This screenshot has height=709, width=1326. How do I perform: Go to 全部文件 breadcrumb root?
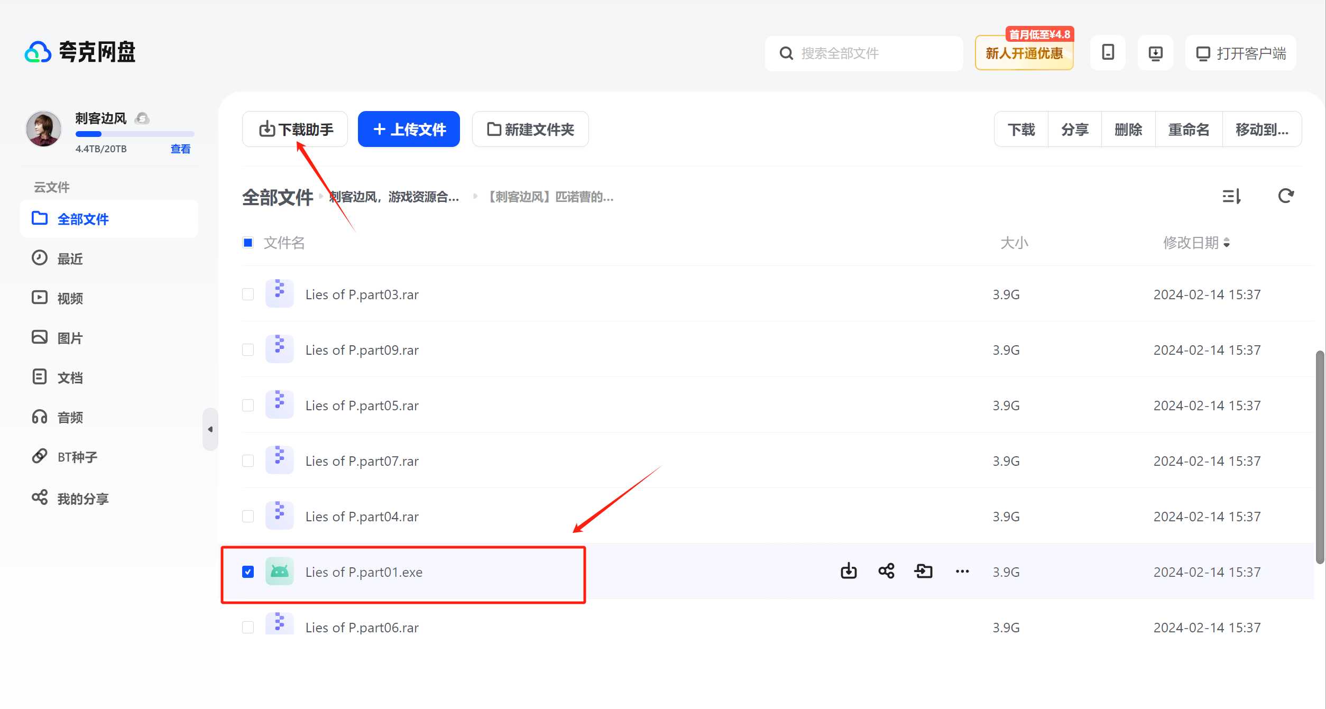278,197
